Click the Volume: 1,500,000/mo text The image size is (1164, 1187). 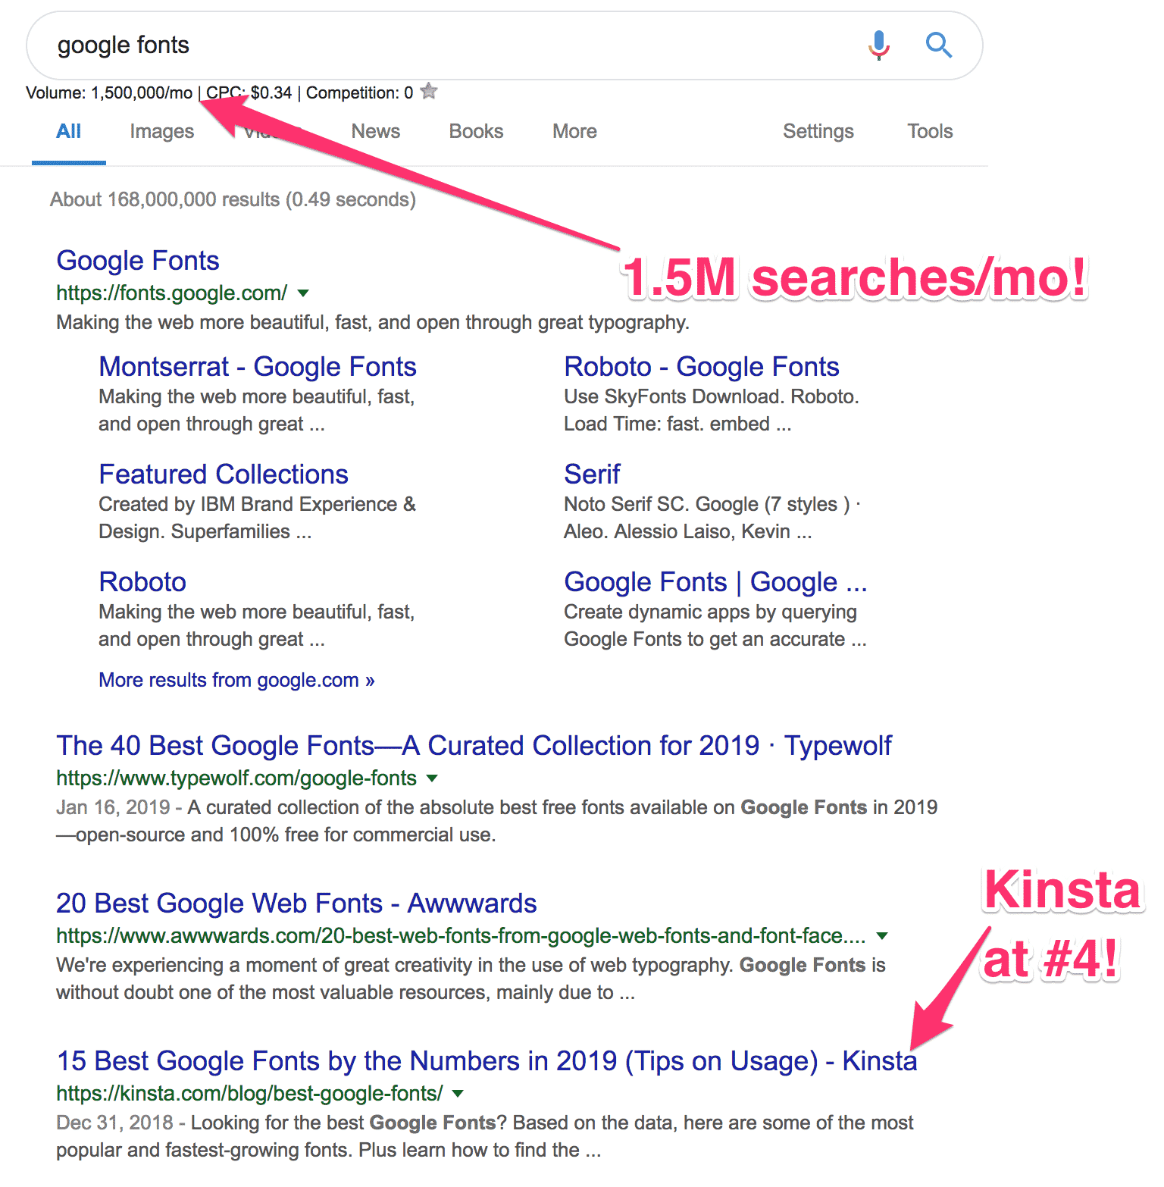click(x=109, y=92)
